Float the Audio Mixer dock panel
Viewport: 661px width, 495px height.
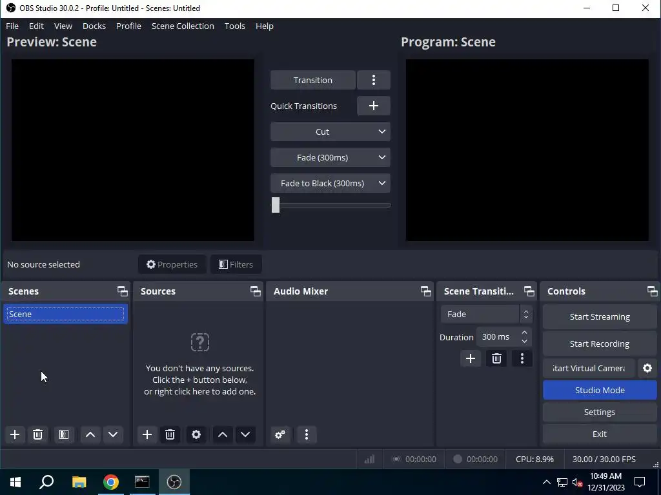pos(426,291)
